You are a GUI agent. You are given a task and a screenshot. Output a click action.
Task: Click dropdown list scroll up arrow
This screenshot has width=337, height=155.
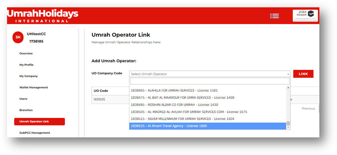288,88
